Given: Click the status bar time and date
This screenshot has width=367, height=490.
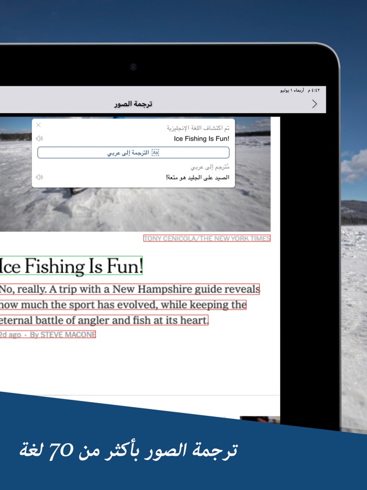Looking at the screenshot, I should point(300,90).
